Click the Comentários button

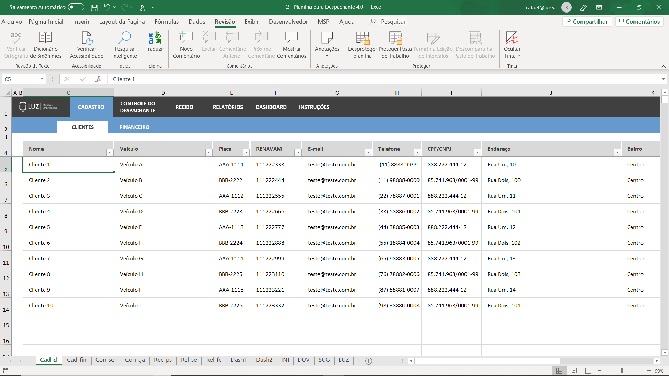[639, 22]
